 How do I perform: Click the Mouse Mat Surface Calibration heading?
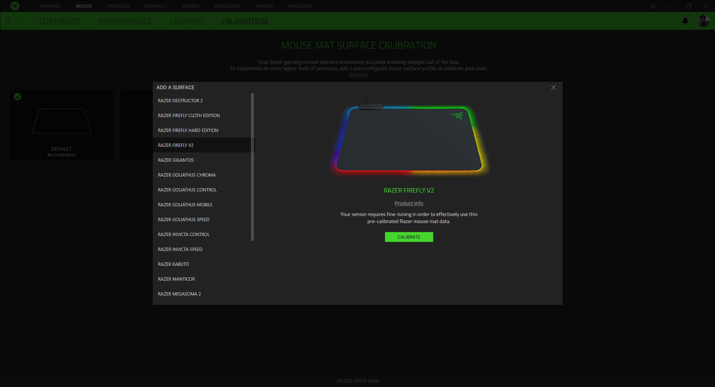[x=358, y=45]
